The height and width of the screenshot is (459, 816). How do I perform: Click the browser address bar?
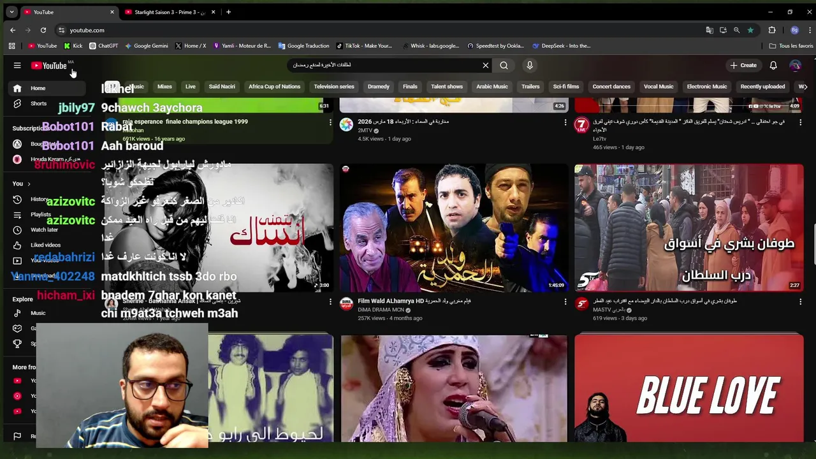pos(382,30)
